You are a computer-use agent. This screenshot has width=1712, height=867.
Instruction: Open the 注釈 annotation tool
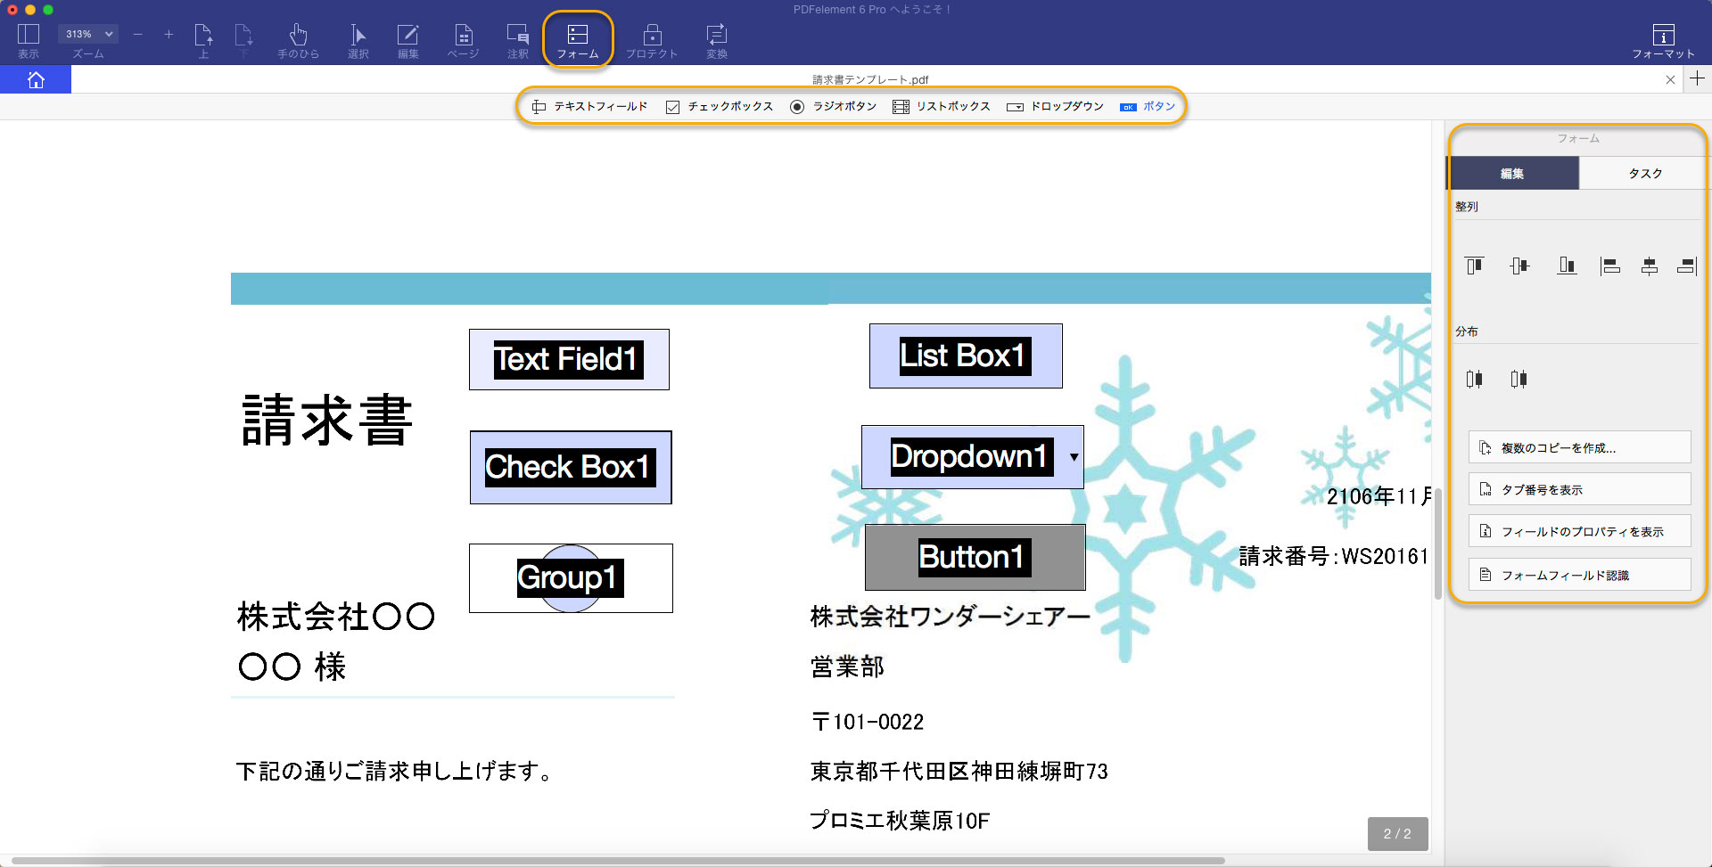pyautogui.click(x=518, y=40)
